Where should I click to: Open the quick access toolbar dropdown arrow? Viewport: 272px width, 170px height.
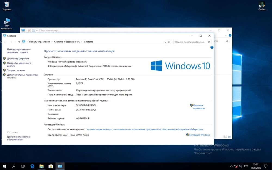(x=37, y=30)
